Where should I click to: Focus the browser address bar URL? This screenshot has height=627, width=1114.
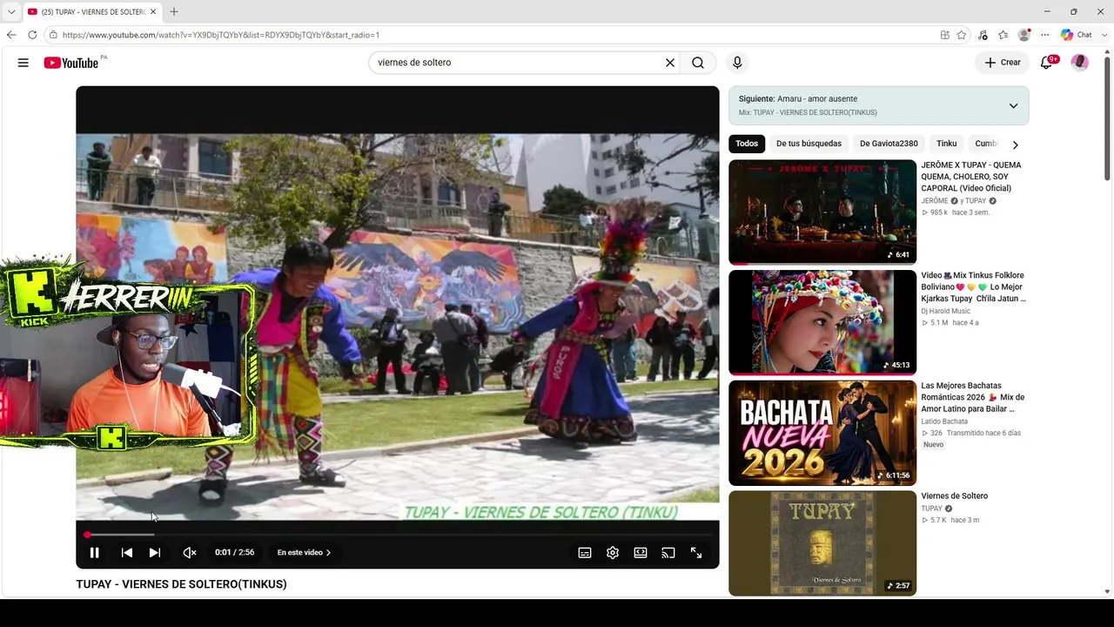(x=492, y=35)
